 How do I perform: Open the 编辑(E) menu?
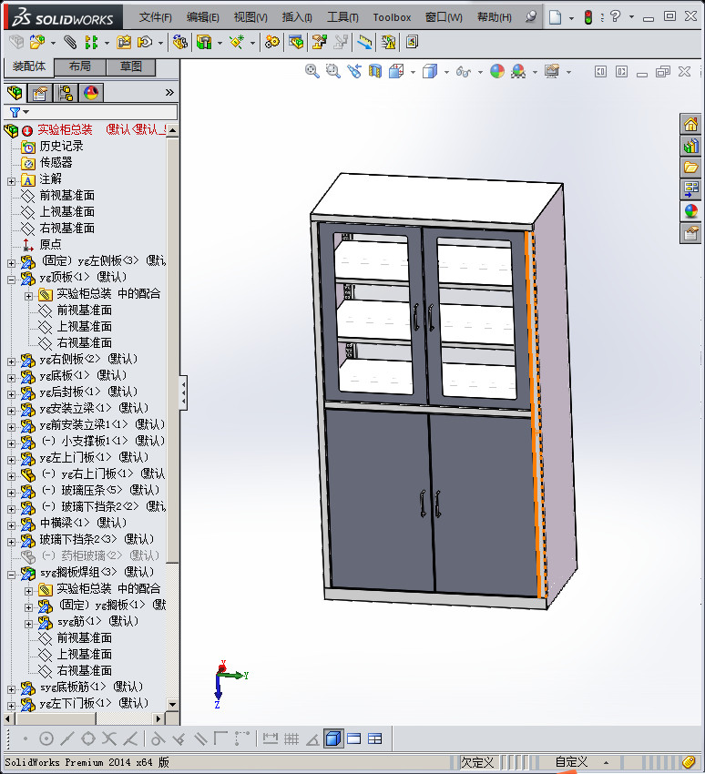202,17
